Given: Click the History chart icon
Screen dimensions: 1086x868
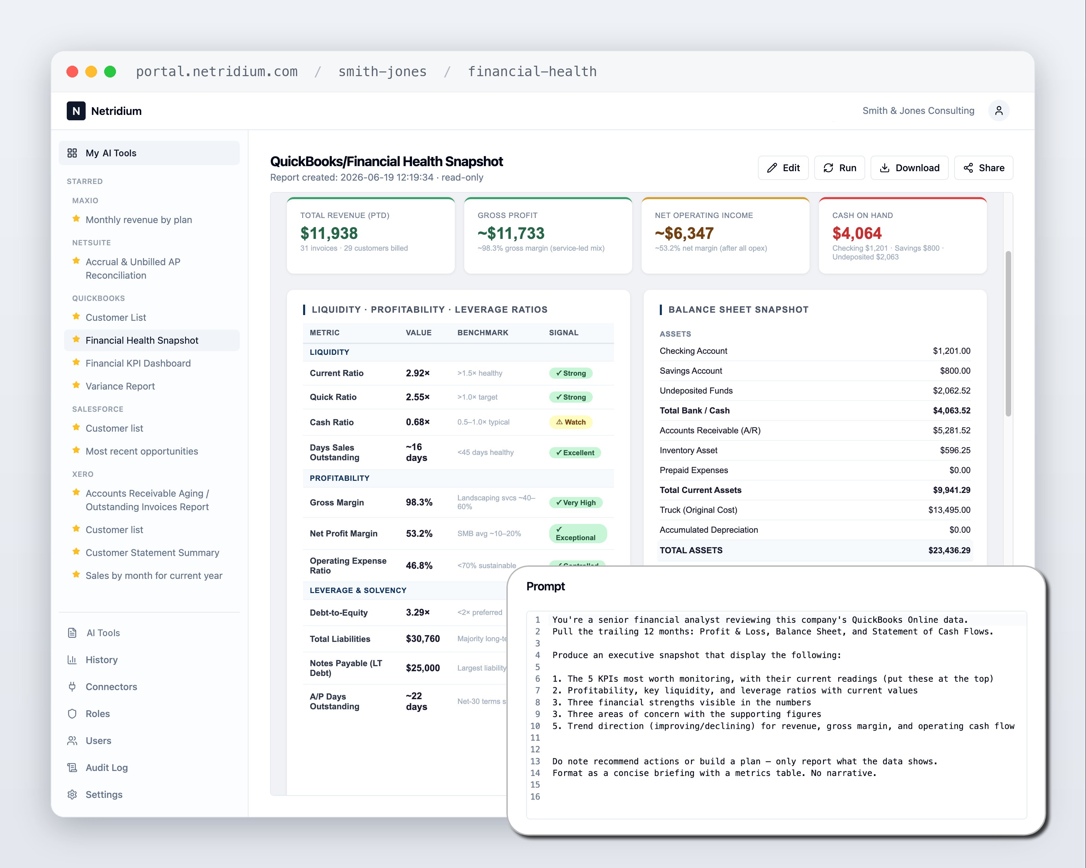Looking at the screenshot, I should click(72, 659).
